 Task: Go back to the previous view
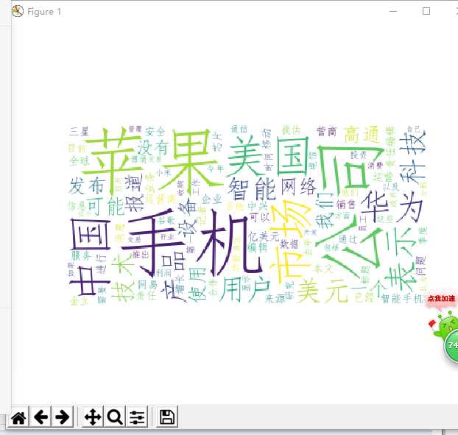click(x=41, y=417)
